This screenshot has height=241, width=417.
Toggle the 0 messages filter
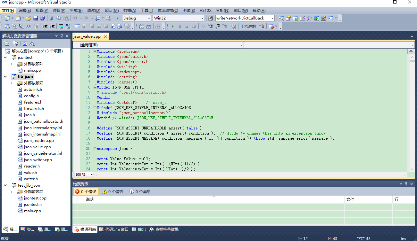pyautogui.click(x=140, y=191)
